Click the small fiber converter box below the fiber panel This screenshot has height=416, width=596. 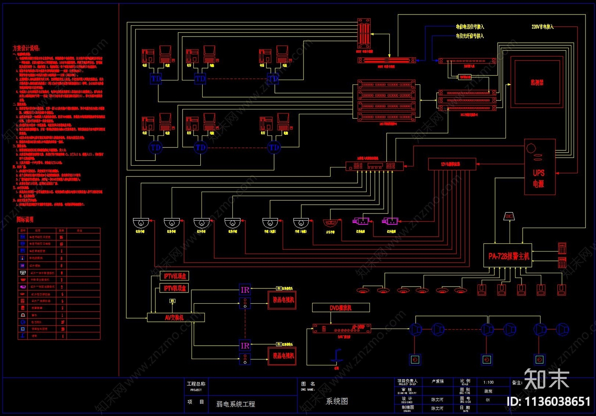(x=465, y=77)
